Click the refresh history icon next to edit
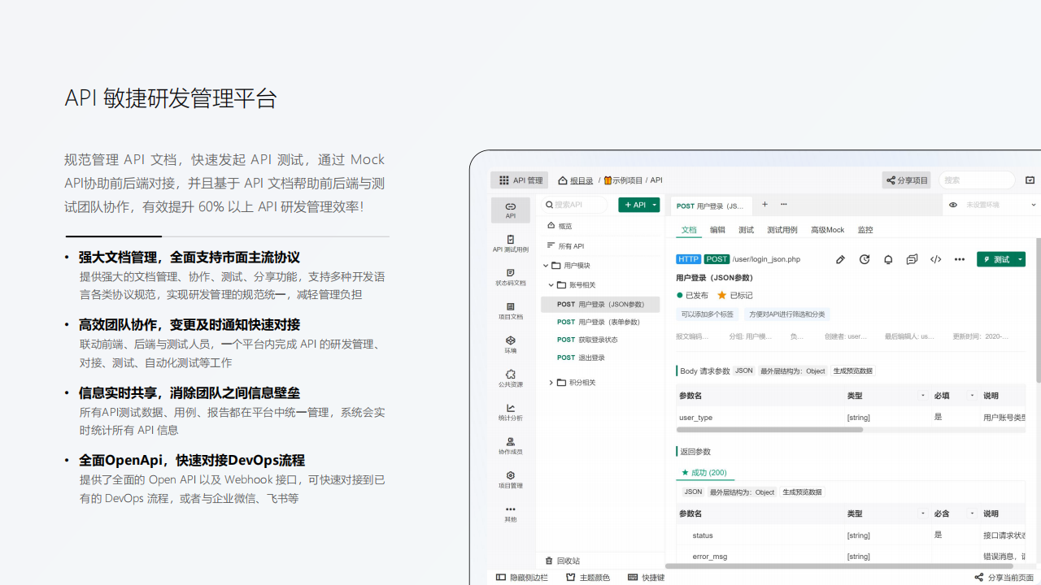Image resolution: width=1041 pixels, height=585 pixels. coord(865,259)
